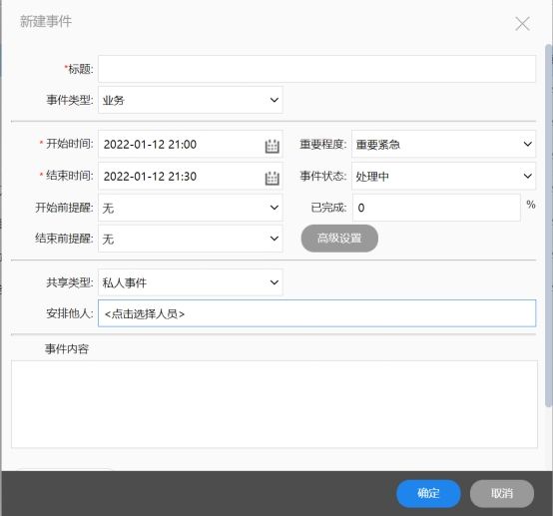Screen dimensions: 553x516
Task: Click the 开始时间 date text field
Action: pyautogui.click(x=181, y=144)
